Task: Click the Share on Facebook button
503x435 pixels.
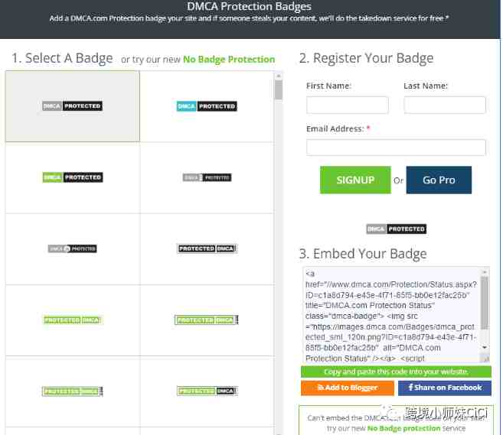Action: (x=445, y=388)
